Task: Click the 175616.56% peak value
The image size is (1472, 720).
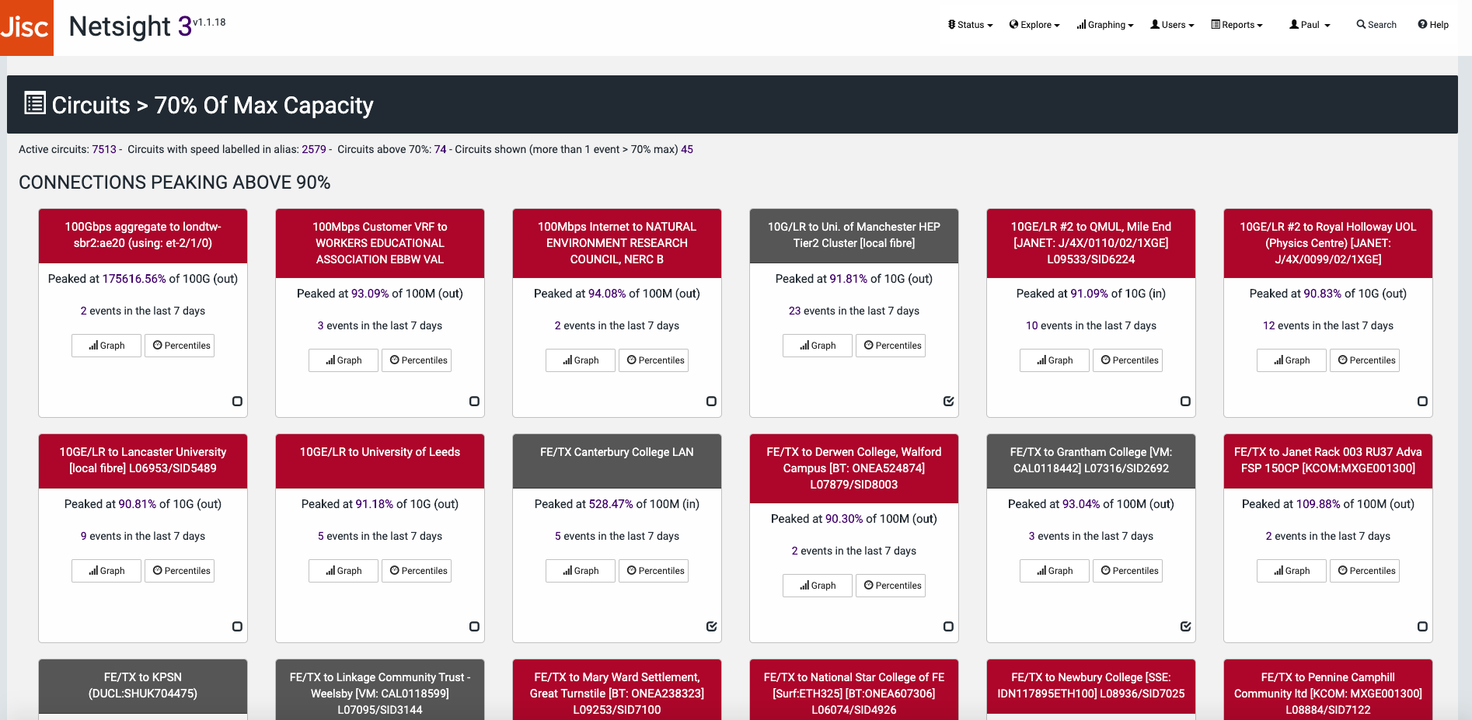Action: pos(134,279)
